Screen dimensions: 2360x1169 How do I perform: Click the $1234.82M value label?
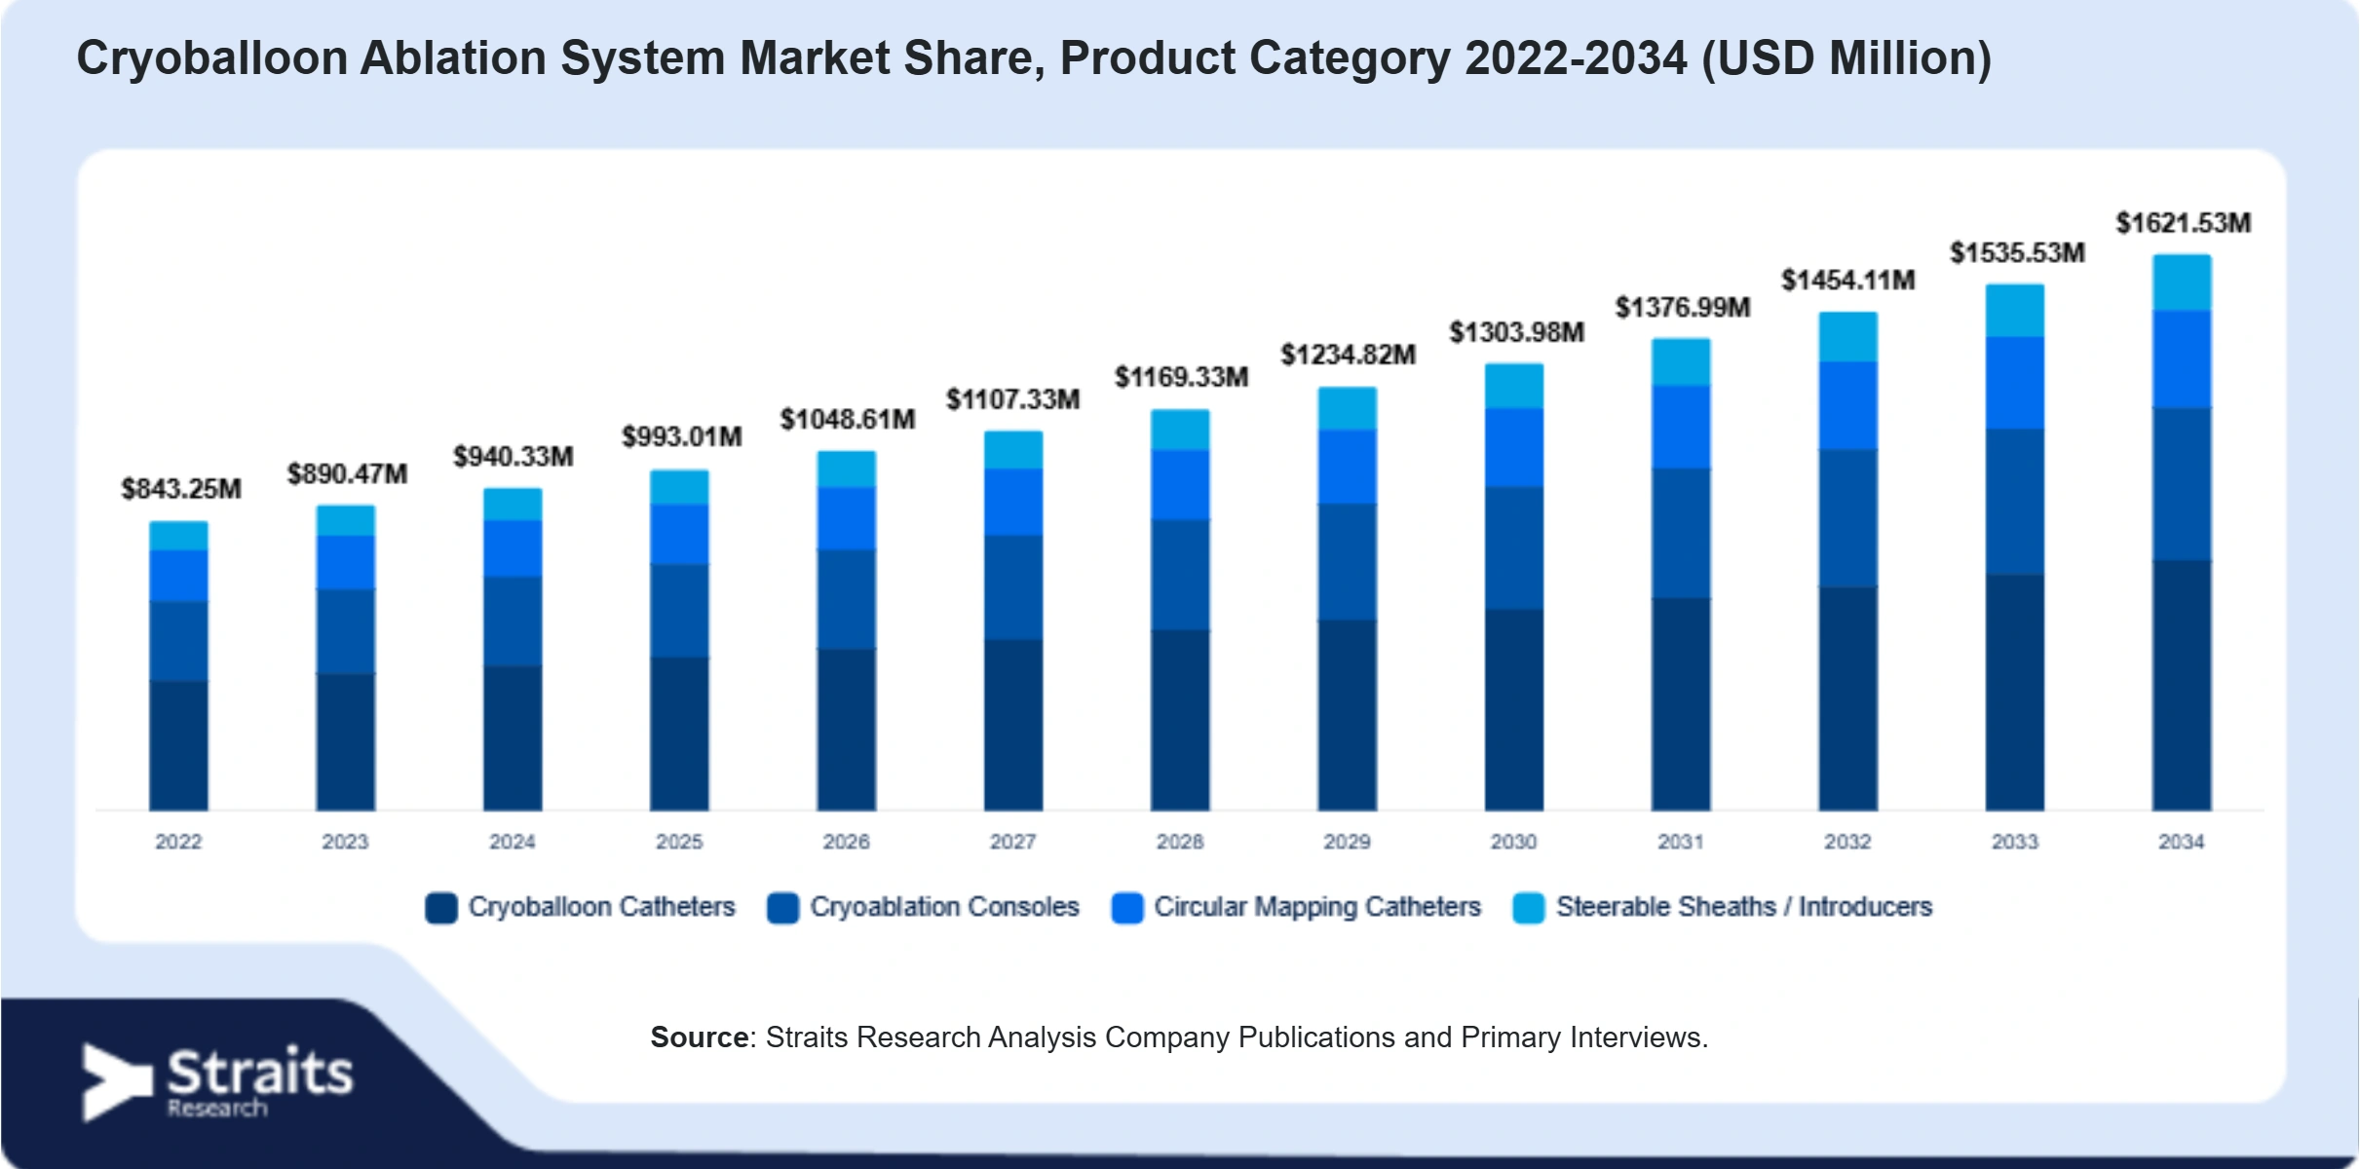[1349, 355]
